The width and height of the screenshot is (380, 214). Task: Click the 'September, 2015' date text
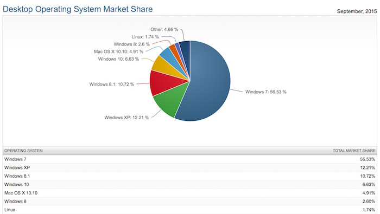(x=357, y=11)
